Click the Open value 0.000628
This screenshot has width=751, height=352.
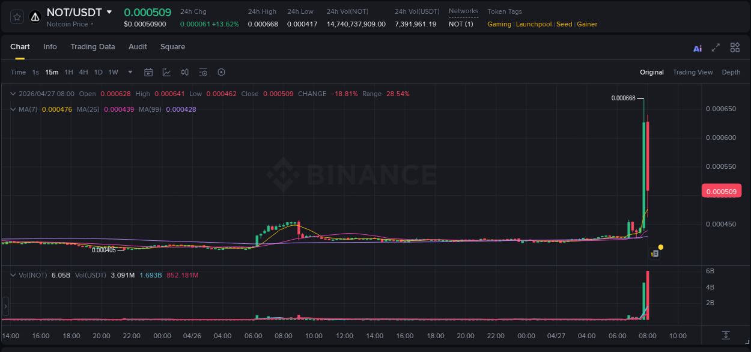[x=115, y=94]
